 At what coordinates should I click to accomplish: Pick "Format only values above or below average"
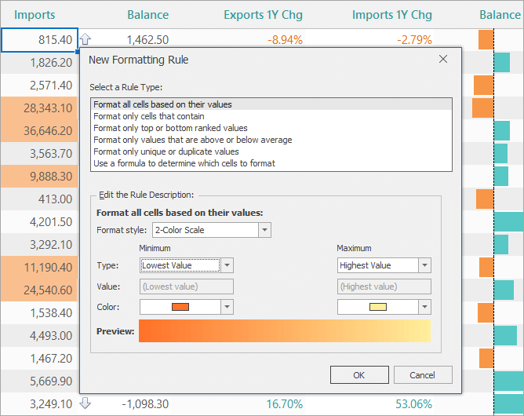pos(192,140)
